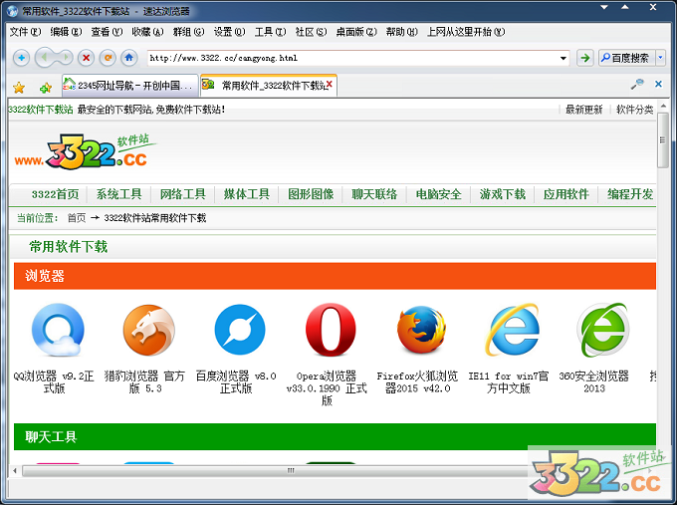Click the horizontal scrollbar thumb
This screenshot has height=505, width=677.
(291, 470)
